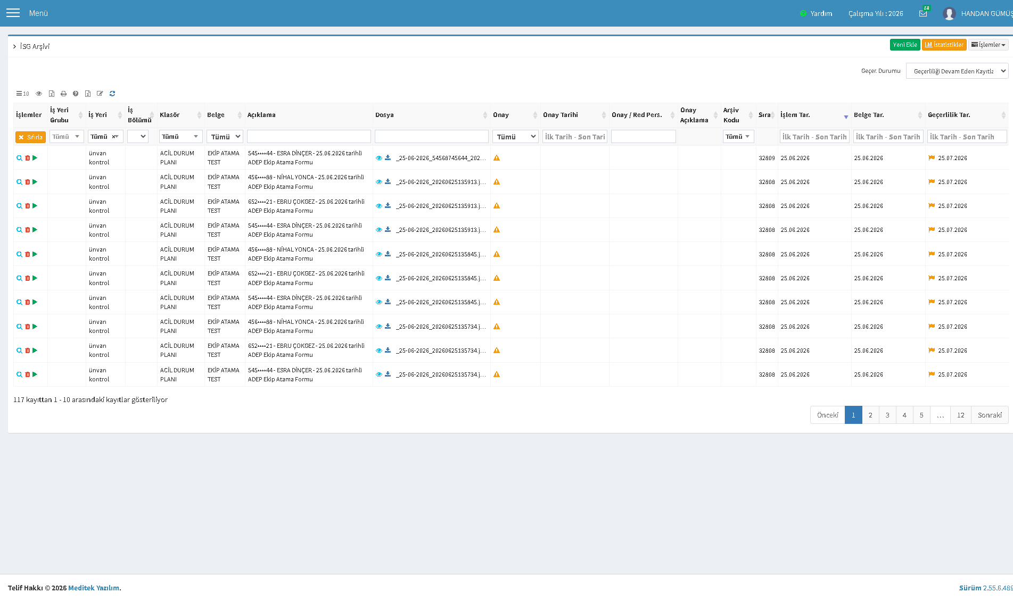
Task: Expand the Klasör filter dropdown
Action: pyautogui.click(x=180, y=137)
